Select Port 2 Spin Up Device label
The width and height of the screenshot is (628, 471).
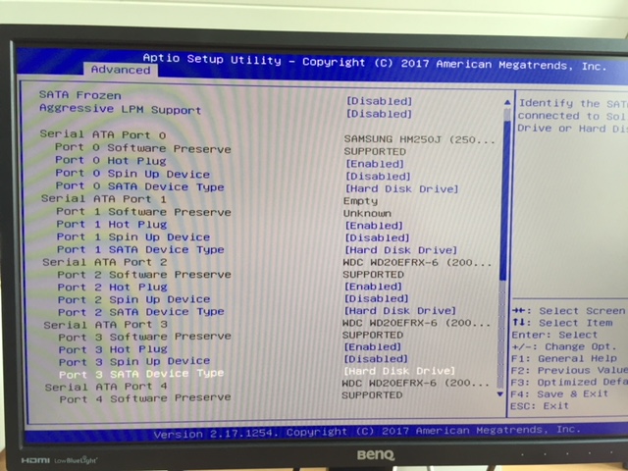(134, 299)
